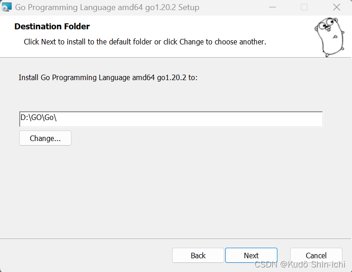Click the header instruction sentence about default folder
352x272 pixels.
(145, 42)
